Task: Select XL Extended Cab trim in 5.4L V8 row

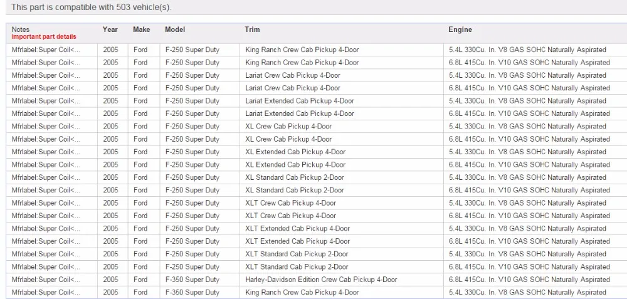Action: coord(295,152)
